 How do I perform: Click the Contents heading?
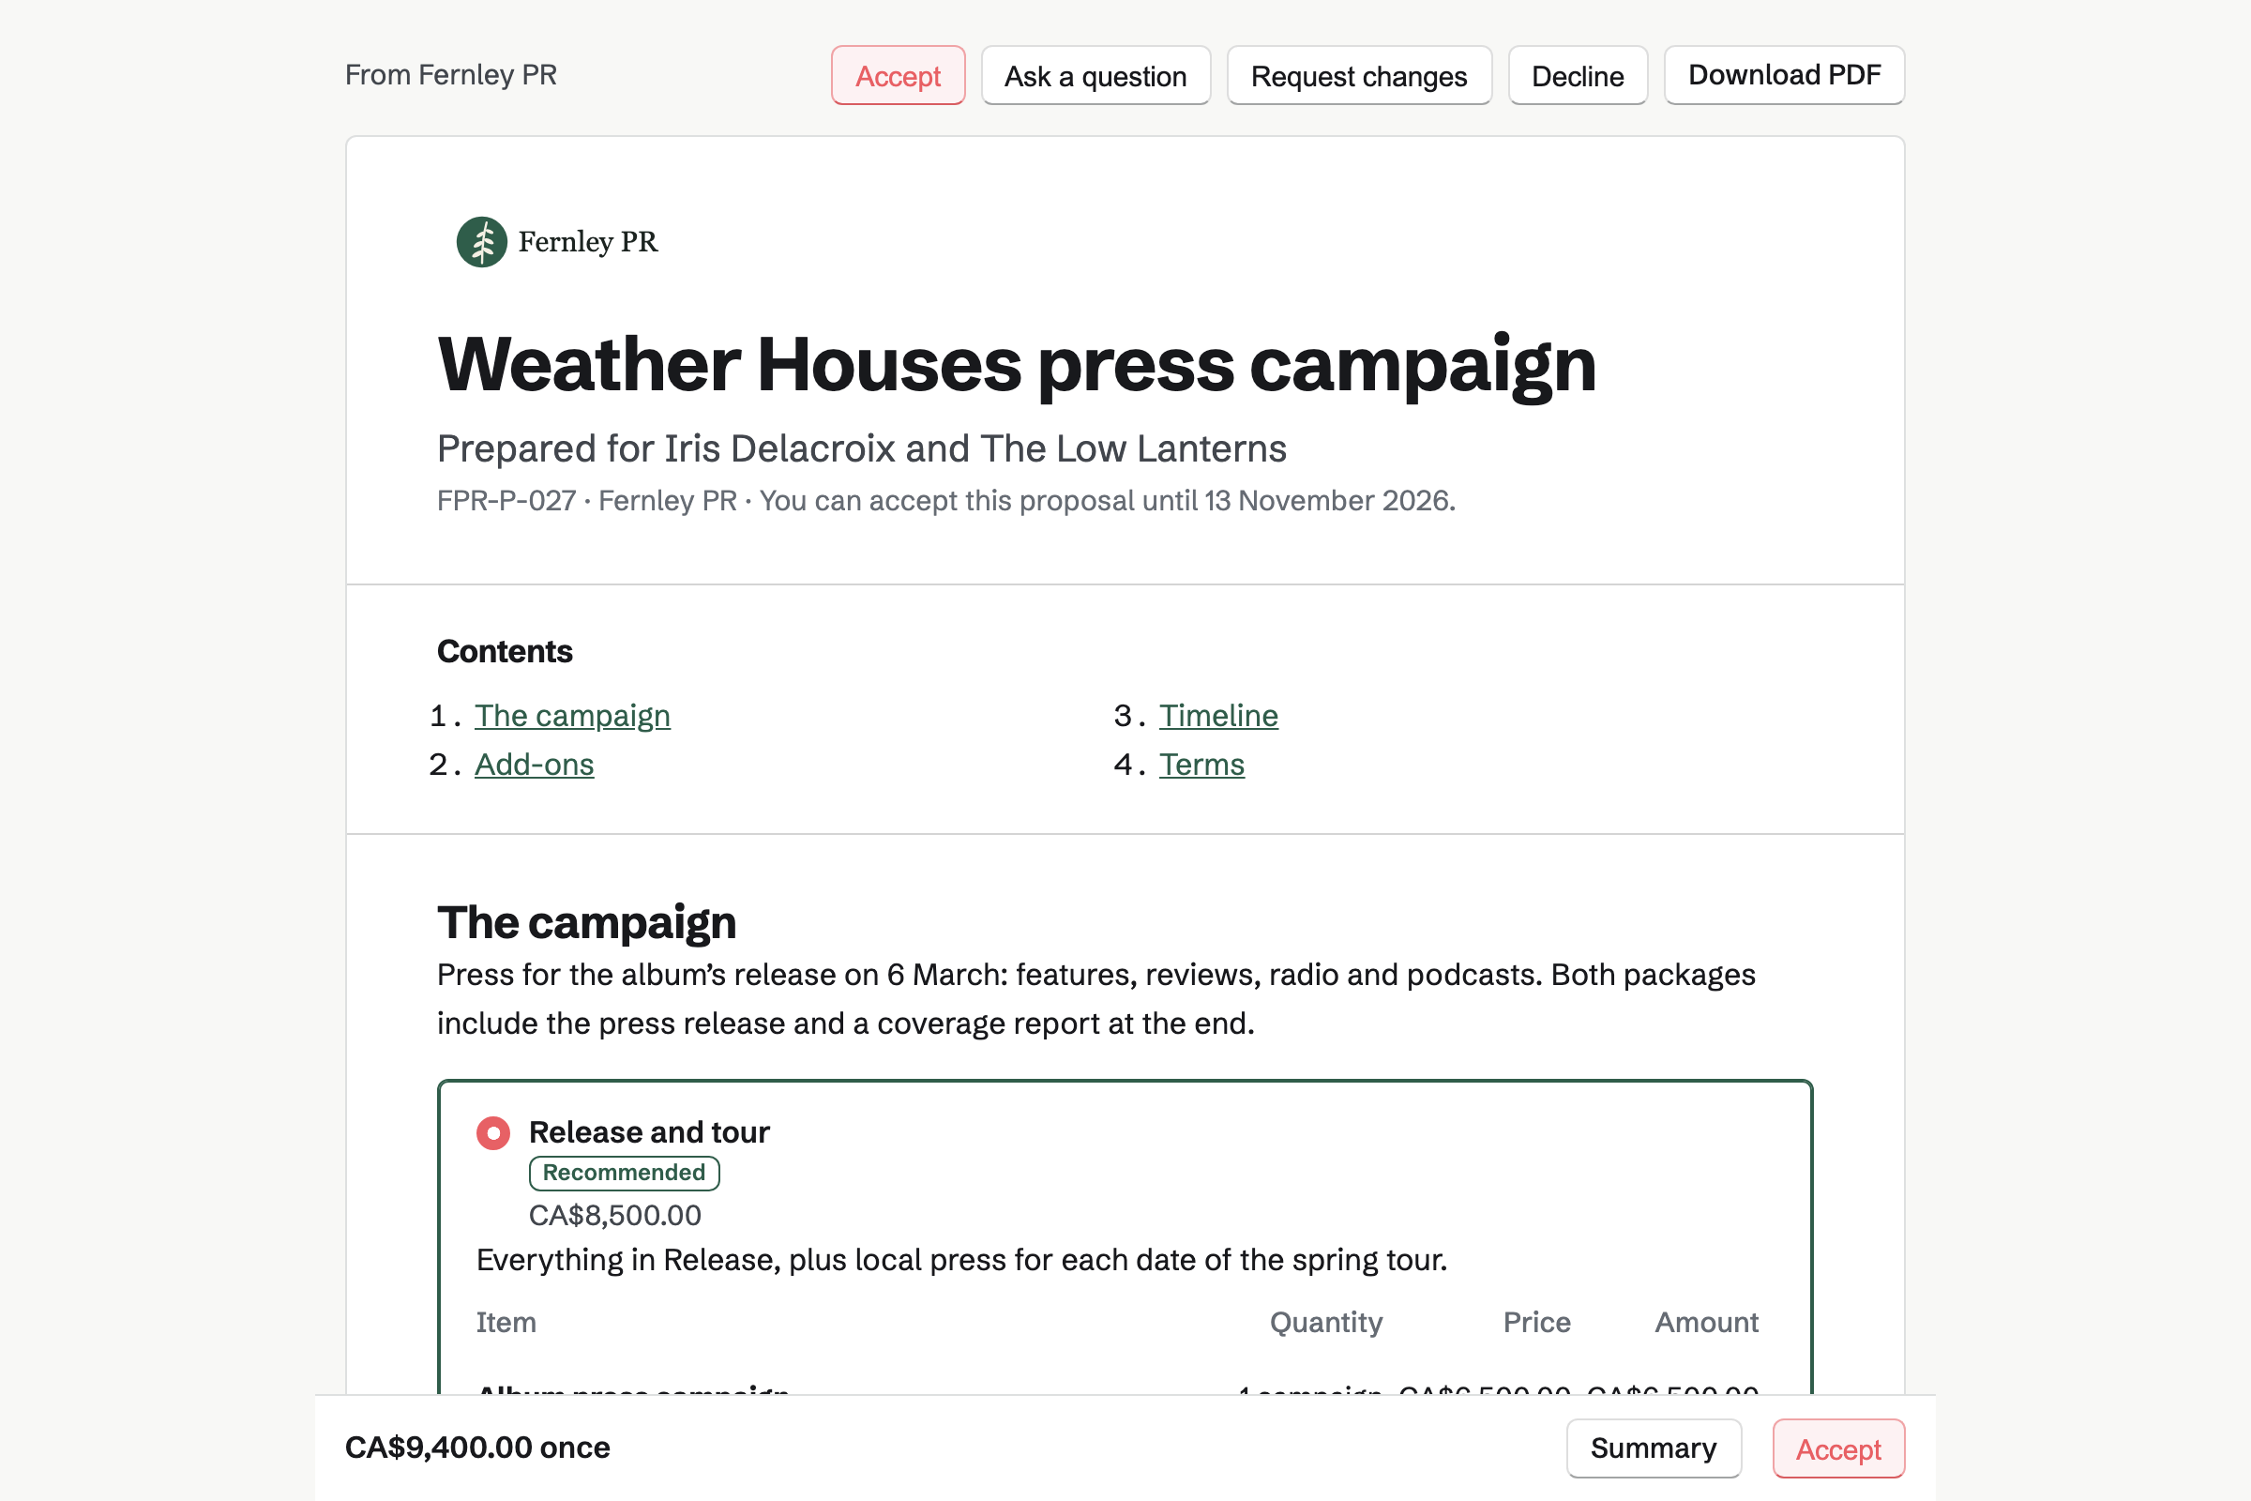506,651
